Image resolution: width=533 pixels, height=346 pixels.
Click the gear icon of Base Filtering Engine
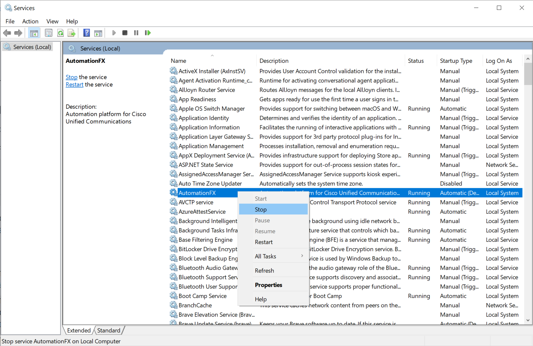point(174,239)
